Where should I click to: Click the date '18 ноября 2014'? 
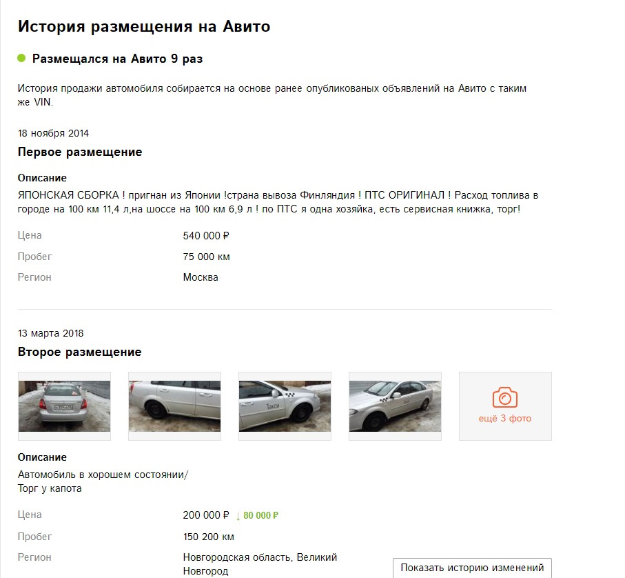[x=53, y=133]
